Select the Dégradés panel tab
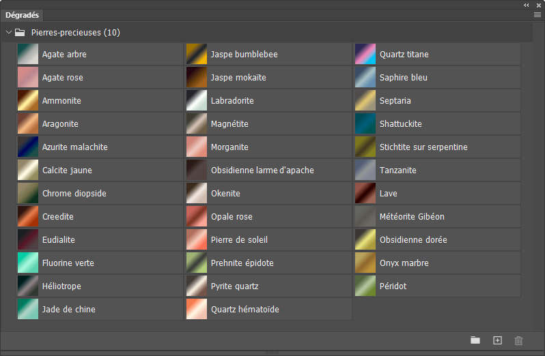This screenshot has width=545, height=356. click(23, 15)
